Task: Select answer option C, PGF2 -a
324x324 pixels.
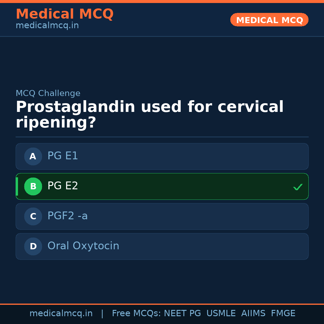Action: coord(162,216)
